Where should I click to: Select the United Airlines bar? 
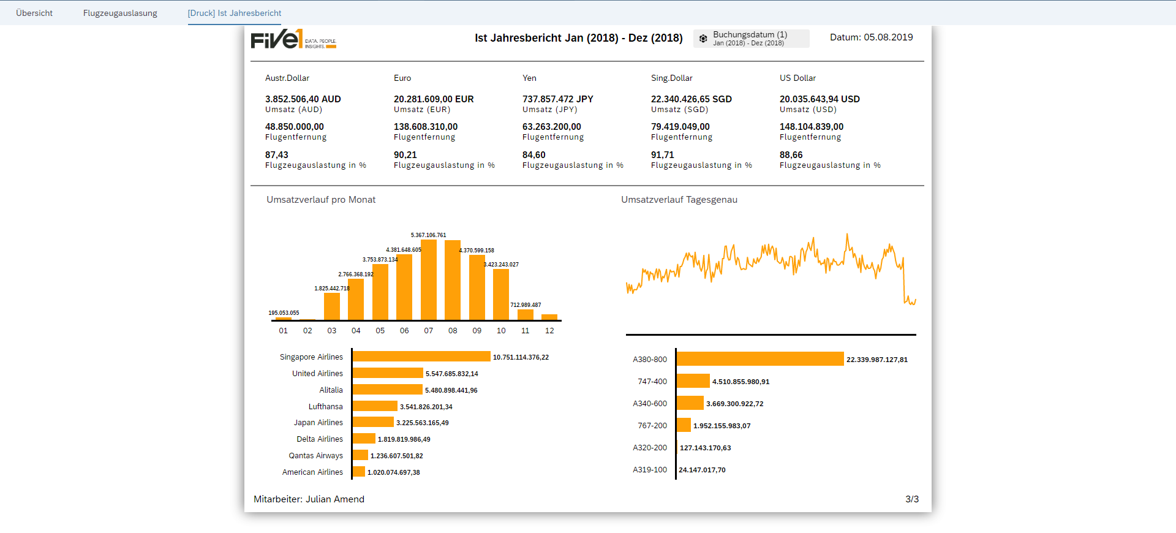(388, 373)
